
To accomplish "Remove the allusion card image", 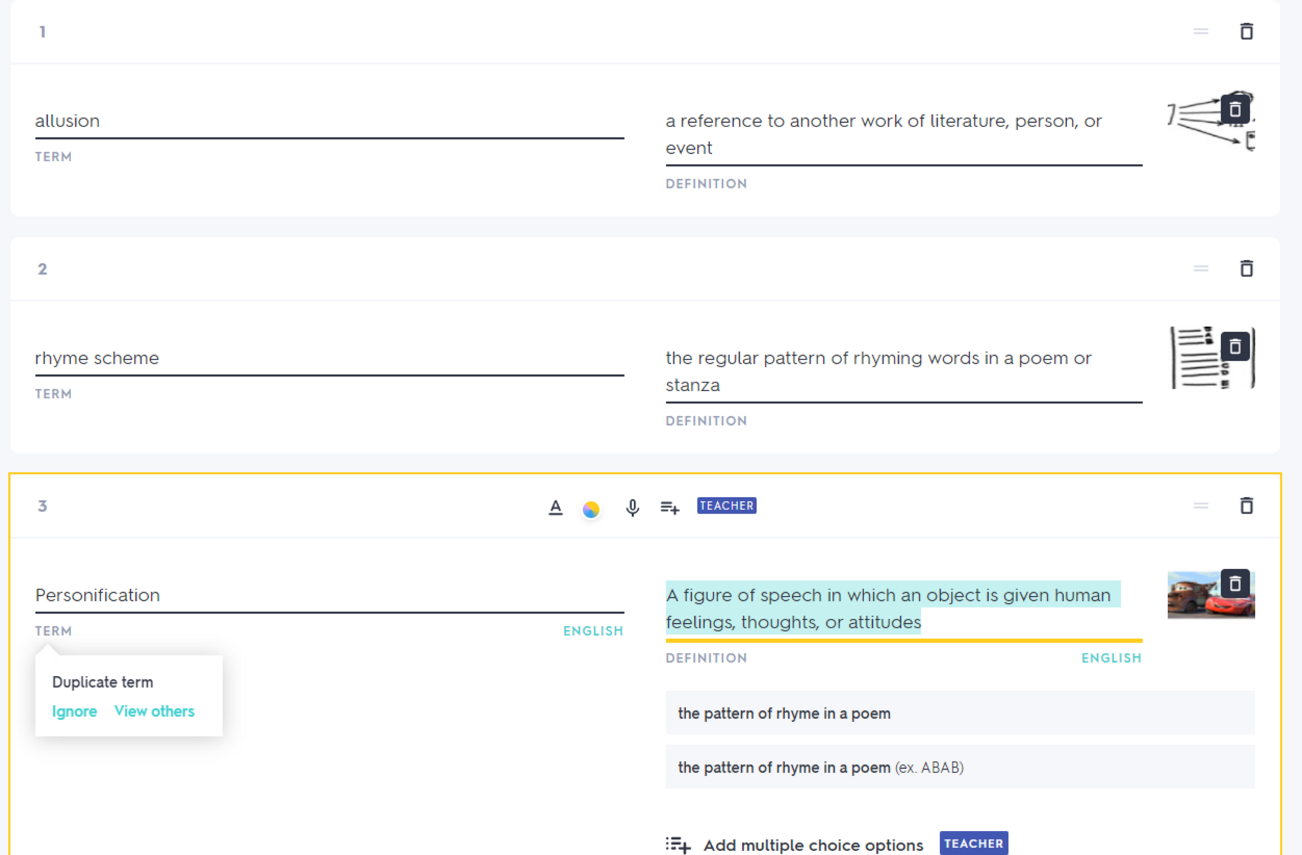I will pyautogui.click(x=1235, y=109).
